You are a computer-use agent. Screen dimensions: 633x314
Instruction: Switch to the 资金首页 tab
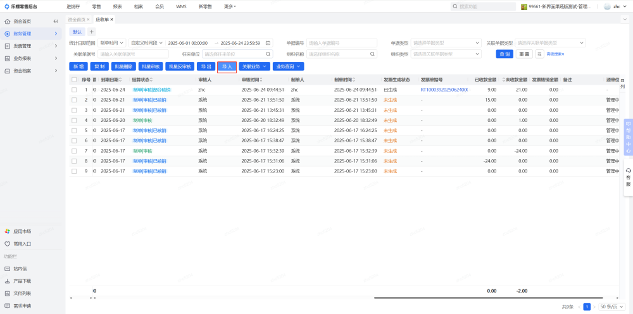76,20
